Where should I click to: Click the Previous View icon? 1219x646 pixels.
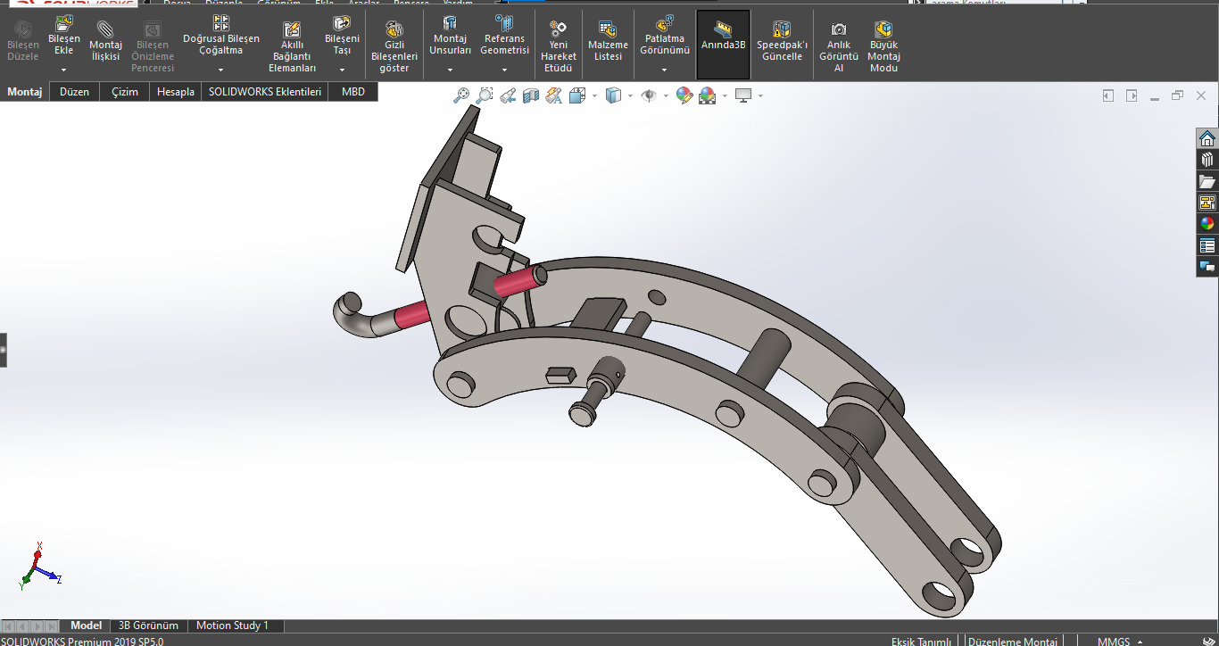tap(508, 95)
